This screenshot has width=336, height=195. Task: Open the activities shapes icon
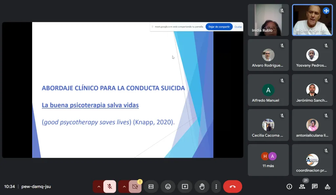(x=327, y=186)
